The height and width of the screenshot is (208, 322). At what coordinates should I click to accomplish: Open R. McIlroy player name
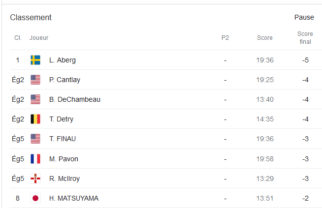click(x=64, y=178)
